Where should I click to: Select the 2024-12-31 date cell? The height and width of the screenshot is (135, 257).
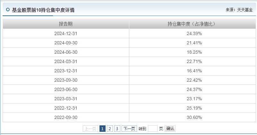66,33
